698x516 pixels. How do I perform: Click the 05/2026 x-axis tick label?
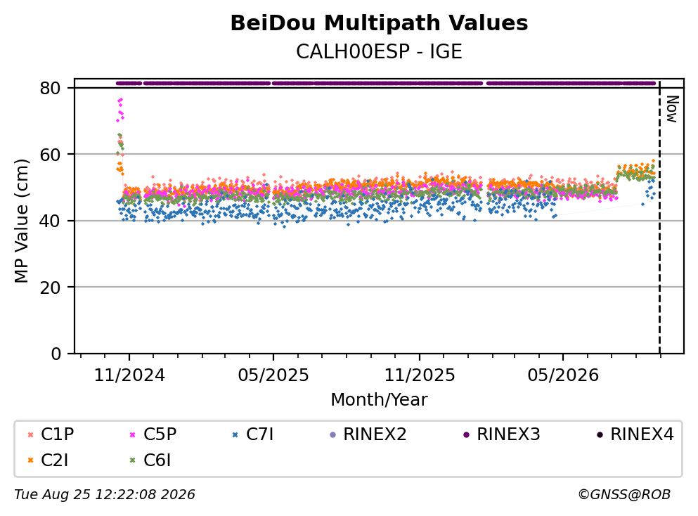(563, 375)
